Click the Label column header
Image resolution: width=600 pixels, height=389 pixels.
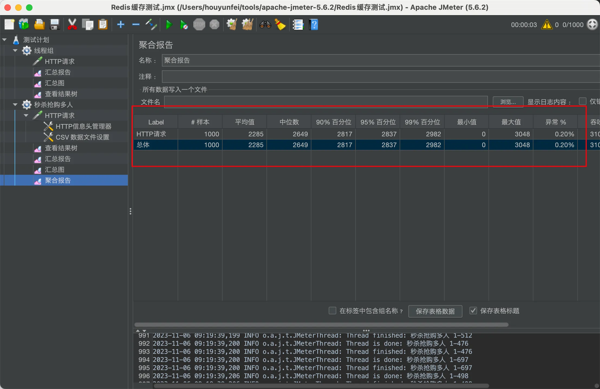click(x=156, y=122)
